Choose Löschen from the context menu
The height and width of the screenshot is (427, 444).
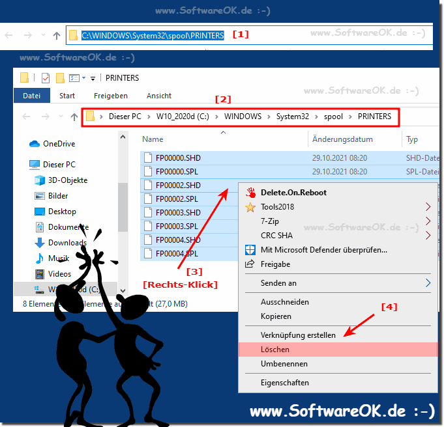click(338, 350)
